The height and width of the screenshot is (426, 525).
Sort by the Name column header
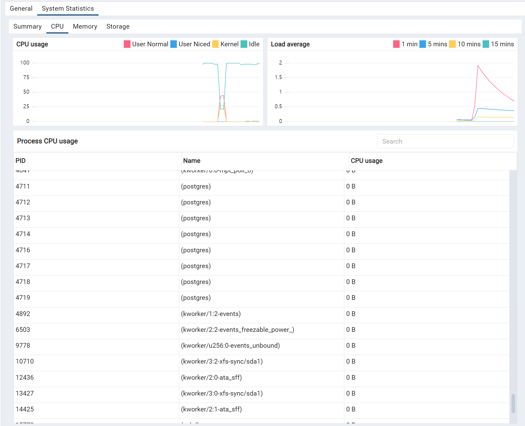click(x=192, y=161)
